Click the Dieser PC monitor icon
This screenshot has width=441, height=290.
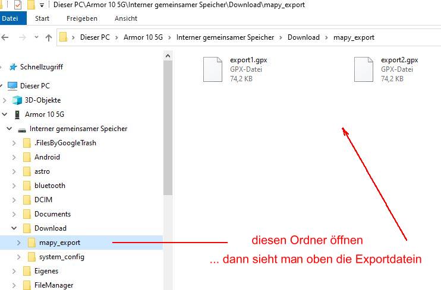(12, 86)
